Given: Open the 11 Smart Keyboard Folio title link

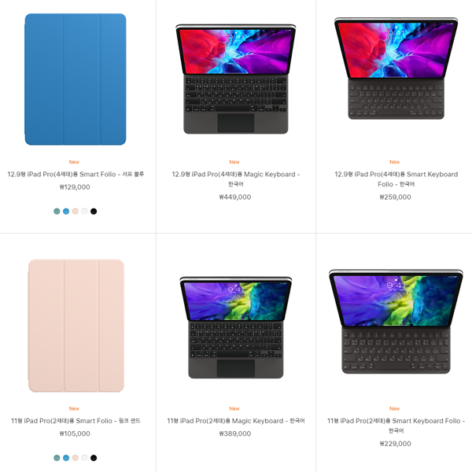Looking at the screenshot, I should [x=396, y=426].
